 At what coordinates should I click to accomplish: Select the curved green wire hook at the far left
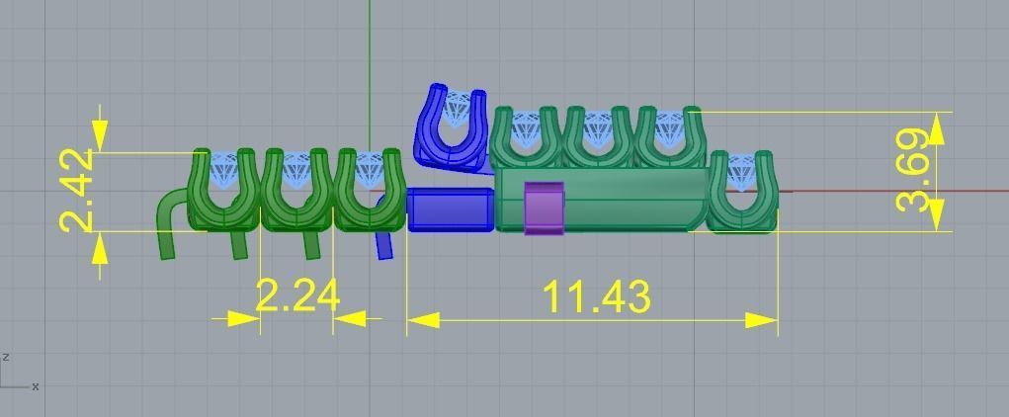[173, 222]
